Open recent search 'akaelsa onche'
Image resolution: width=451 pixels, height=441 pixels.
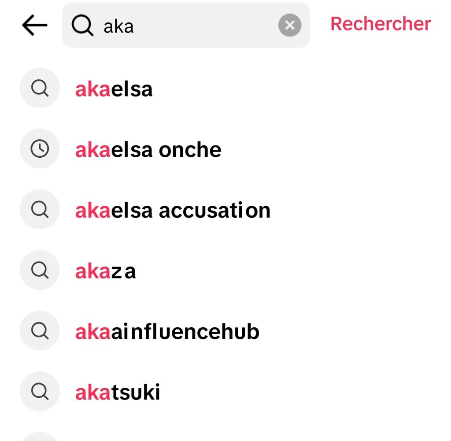coord(148,150)
